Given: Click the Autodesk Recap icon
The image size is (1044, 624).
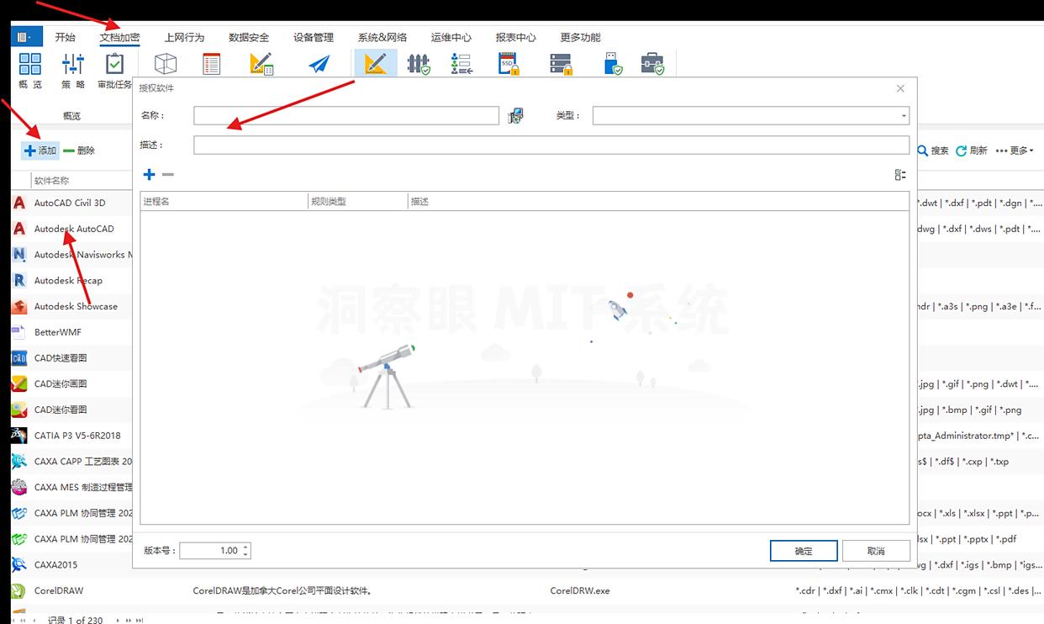Looking at the screenshot, I should coord(19,280).
